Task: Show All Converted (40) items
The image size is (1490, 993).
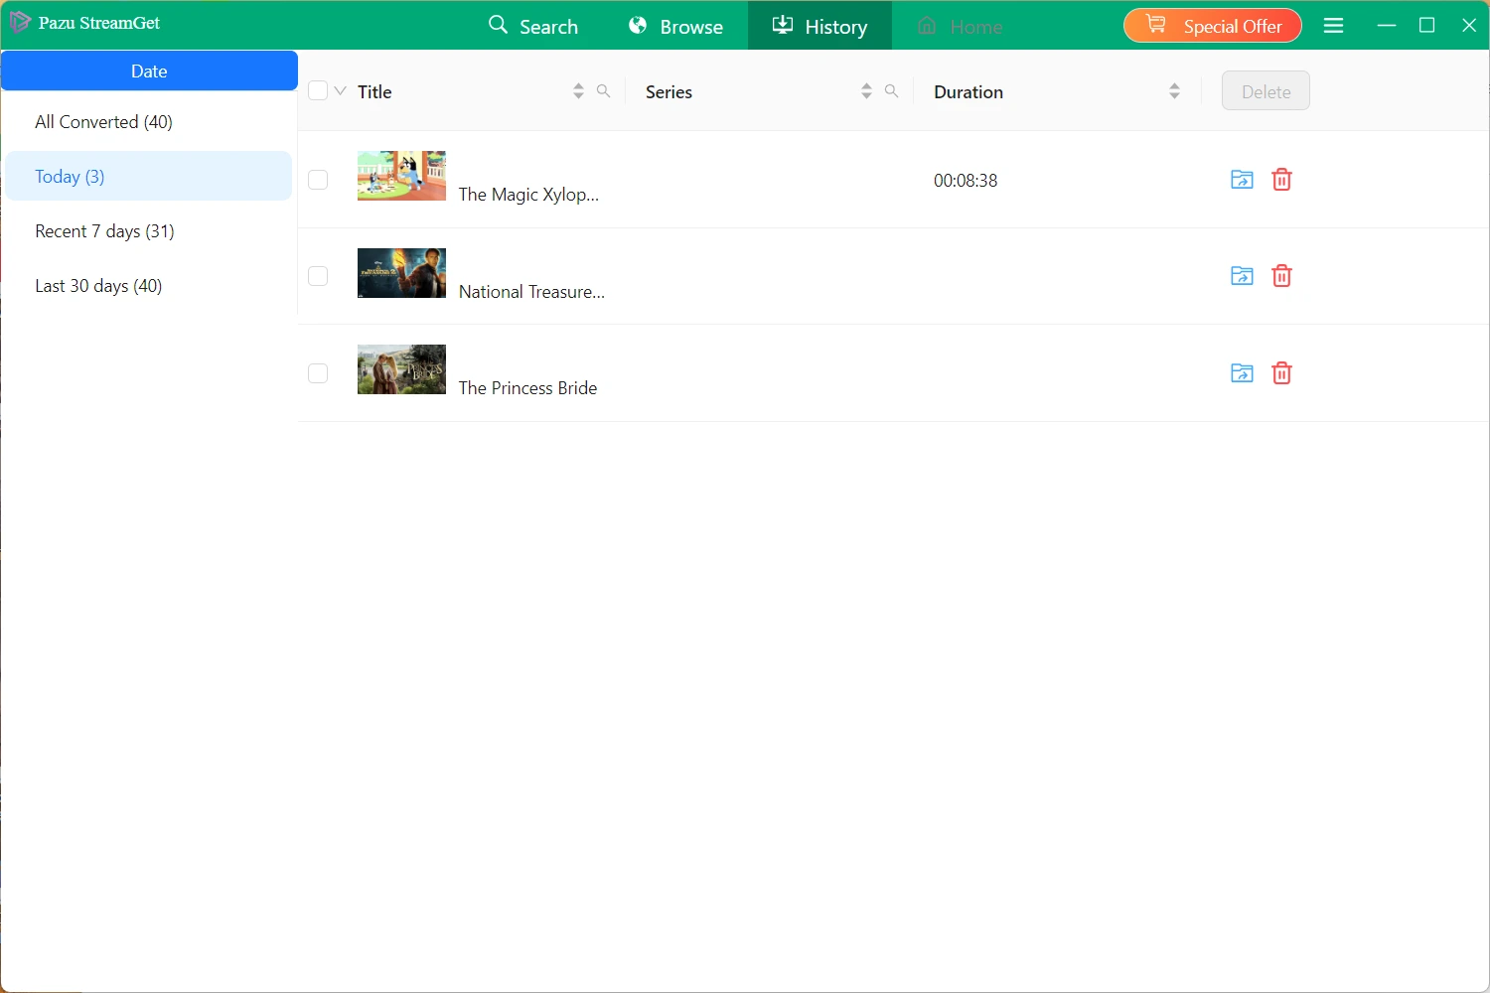Action: tap(149, 122)
